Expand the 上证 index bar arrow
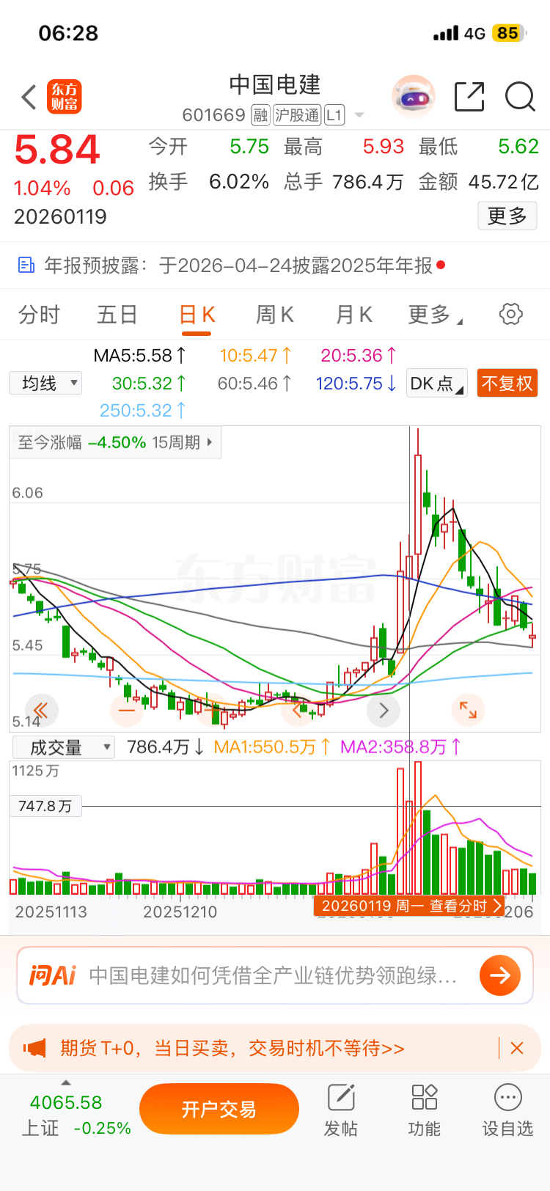The height and width of the screenshot is (1191, 550). pos(66,1082)
